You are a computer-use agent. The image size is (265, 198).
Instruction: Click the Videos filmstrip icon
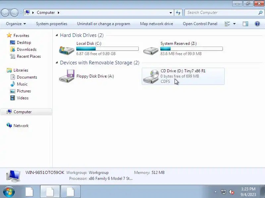[x=13, y=98]
